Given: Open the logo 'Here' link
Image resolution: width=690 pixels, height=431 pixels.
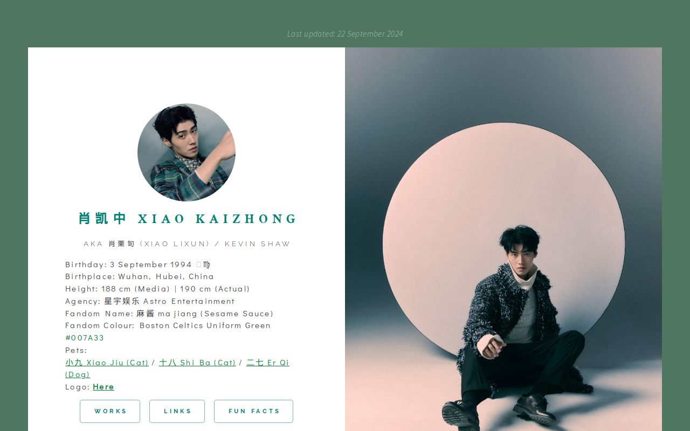Looking at the screenshot, I should click(x=103, y=387).
